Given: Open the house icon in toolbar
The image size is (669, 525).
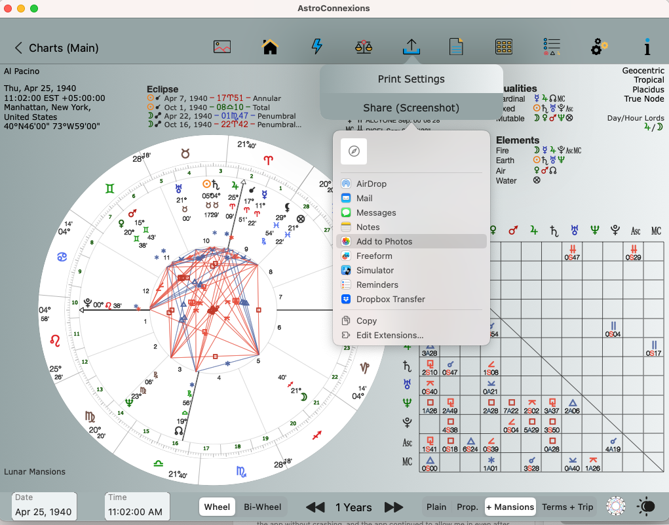Looking at the screenshot, I should click(270, 47).
